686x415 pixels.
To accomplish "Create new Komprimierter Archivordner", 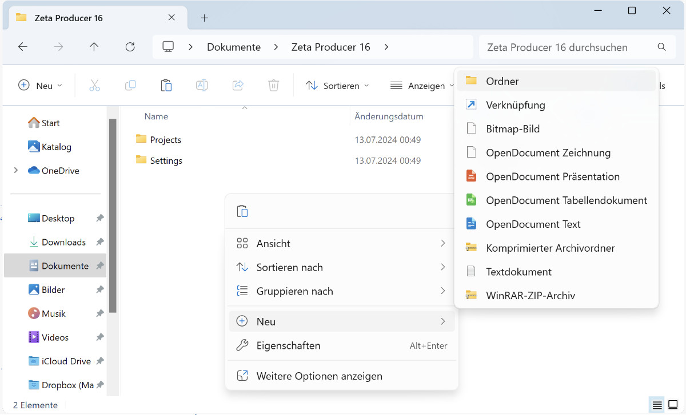I will (556, 248).
